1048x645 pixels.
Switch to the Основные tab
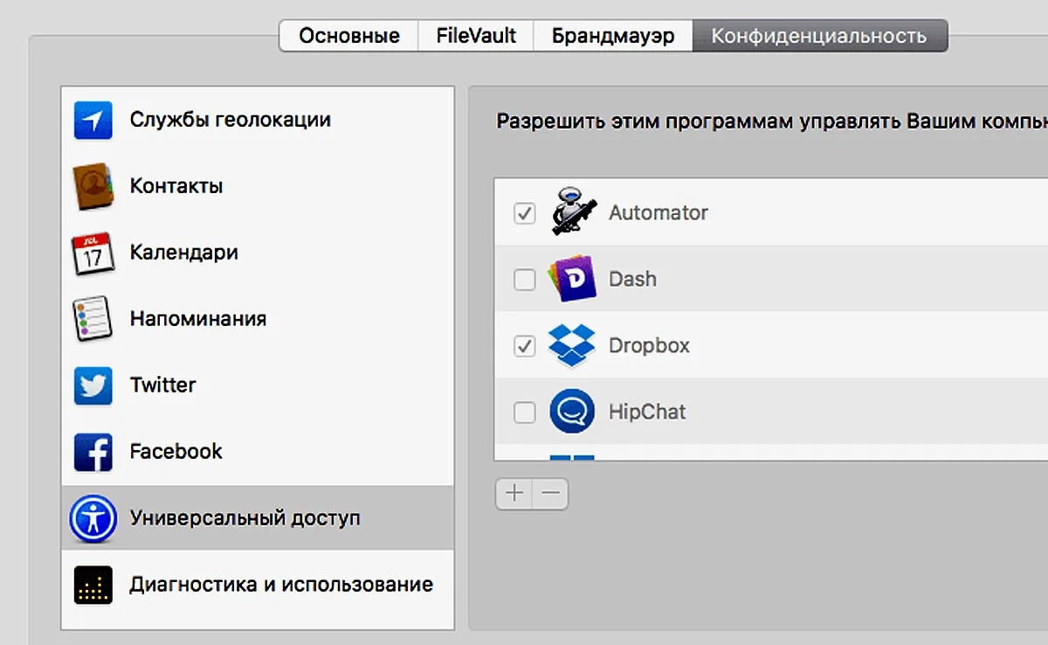coord(349,36)
